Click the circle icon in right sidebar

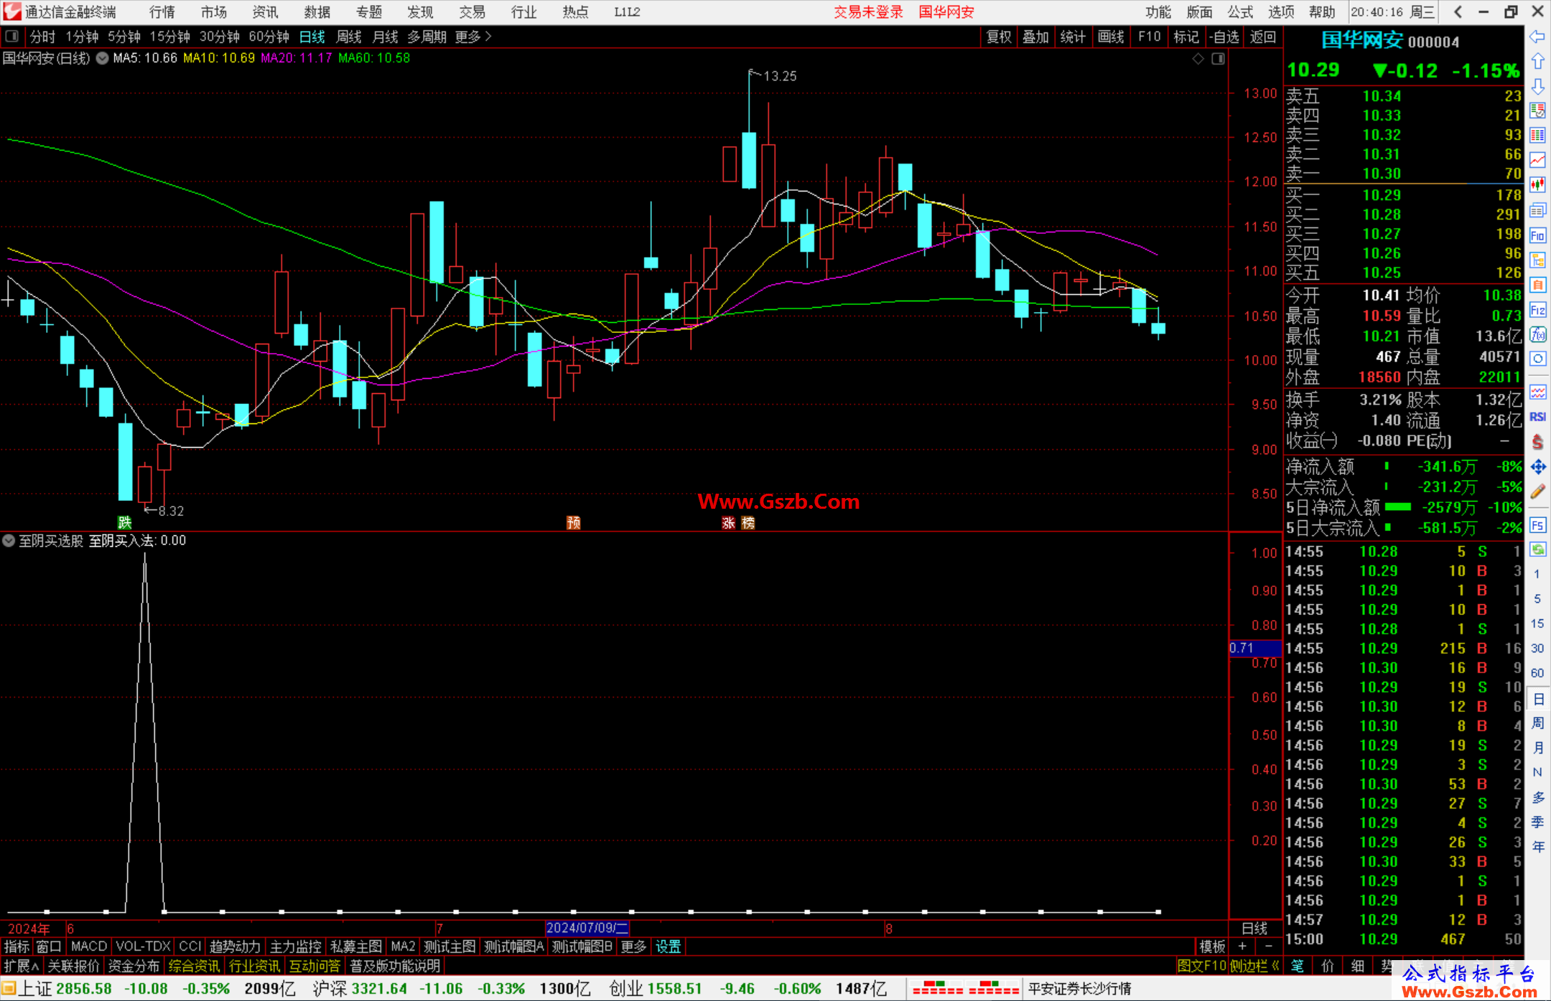pos(1537,359)
